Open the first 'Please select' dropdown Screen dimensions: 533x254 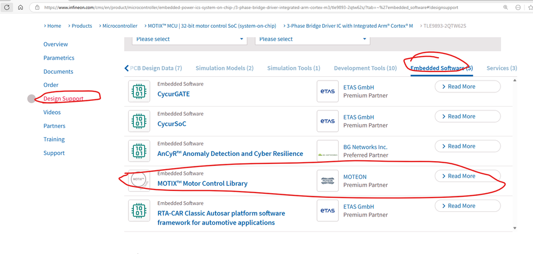click(189, 39)
